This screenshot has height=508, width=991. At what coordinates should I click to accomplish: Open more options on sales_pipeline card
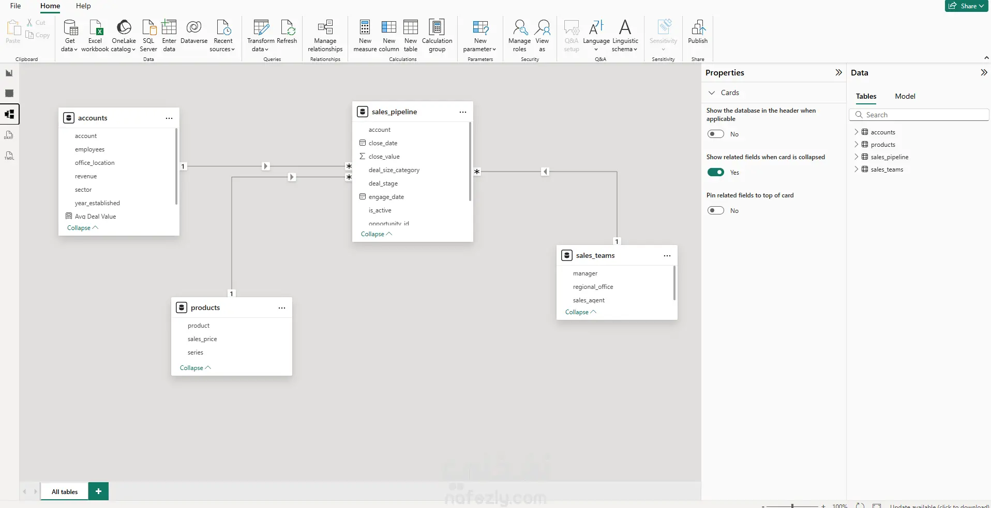click(x=463, y=112)
